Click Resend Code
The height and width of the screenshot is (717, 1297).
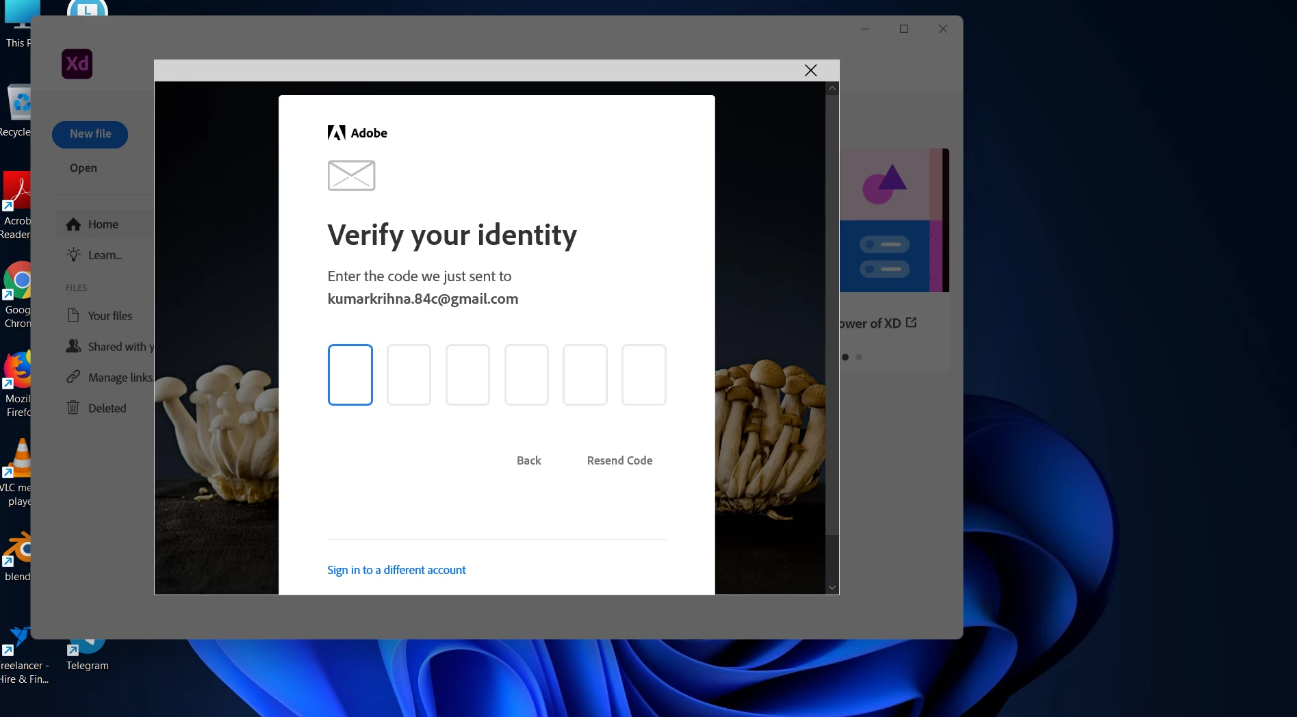[619, 460]
